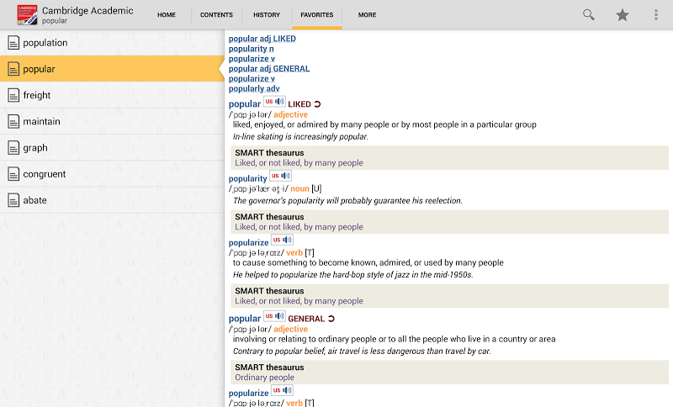Click the arrow icon after GENERAL
The width and height of the screenshot is (673, 407).
click(x=331, y=319)
